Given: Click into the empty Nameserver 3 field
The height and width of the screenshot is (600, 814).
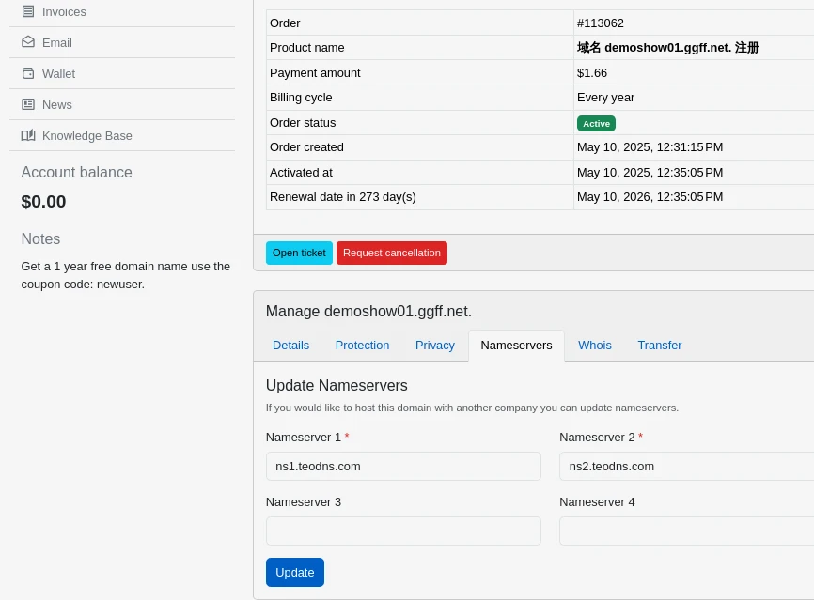Looking at the screenshot, I should click(403, 531).
